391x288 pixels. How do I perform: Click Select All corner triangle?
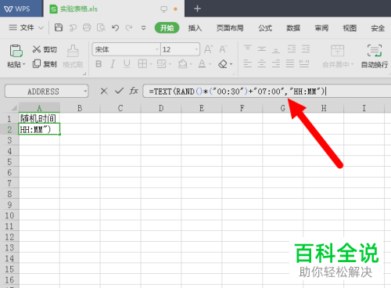[13, 108]
